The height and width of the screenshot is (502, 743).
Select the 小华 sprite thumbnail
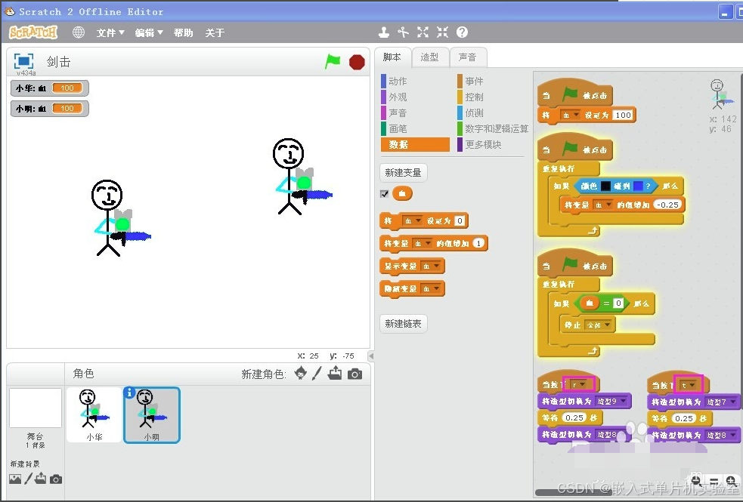coord(94,415)
